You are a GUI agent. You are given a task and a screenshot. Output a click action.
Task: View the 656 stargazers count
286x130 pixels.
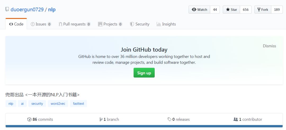click(x=246, y=9)
